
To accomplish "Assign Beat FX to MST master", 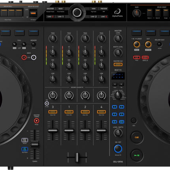I will (x=121, y=122).
